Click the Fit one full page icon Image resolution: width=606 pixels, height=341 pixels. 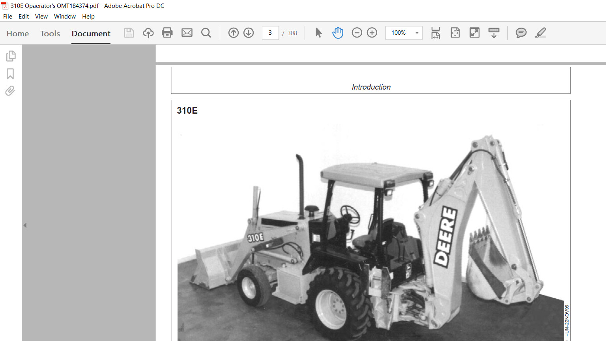[455, 33]
